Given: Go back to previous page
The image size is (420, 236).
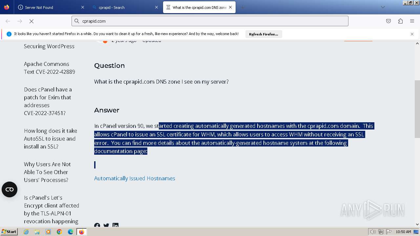Looking at the screenshot, I should (x=8, y=21).
